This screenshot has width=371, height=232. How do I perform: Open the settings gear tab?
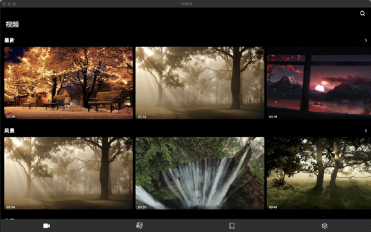(325, 226)
